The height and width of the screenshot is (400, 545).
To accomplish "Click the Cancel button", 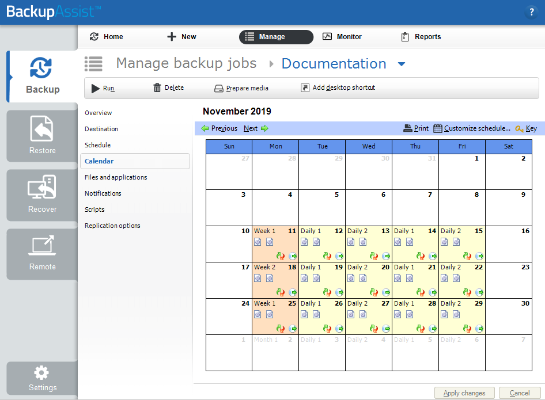I will [x=520, y=393].
